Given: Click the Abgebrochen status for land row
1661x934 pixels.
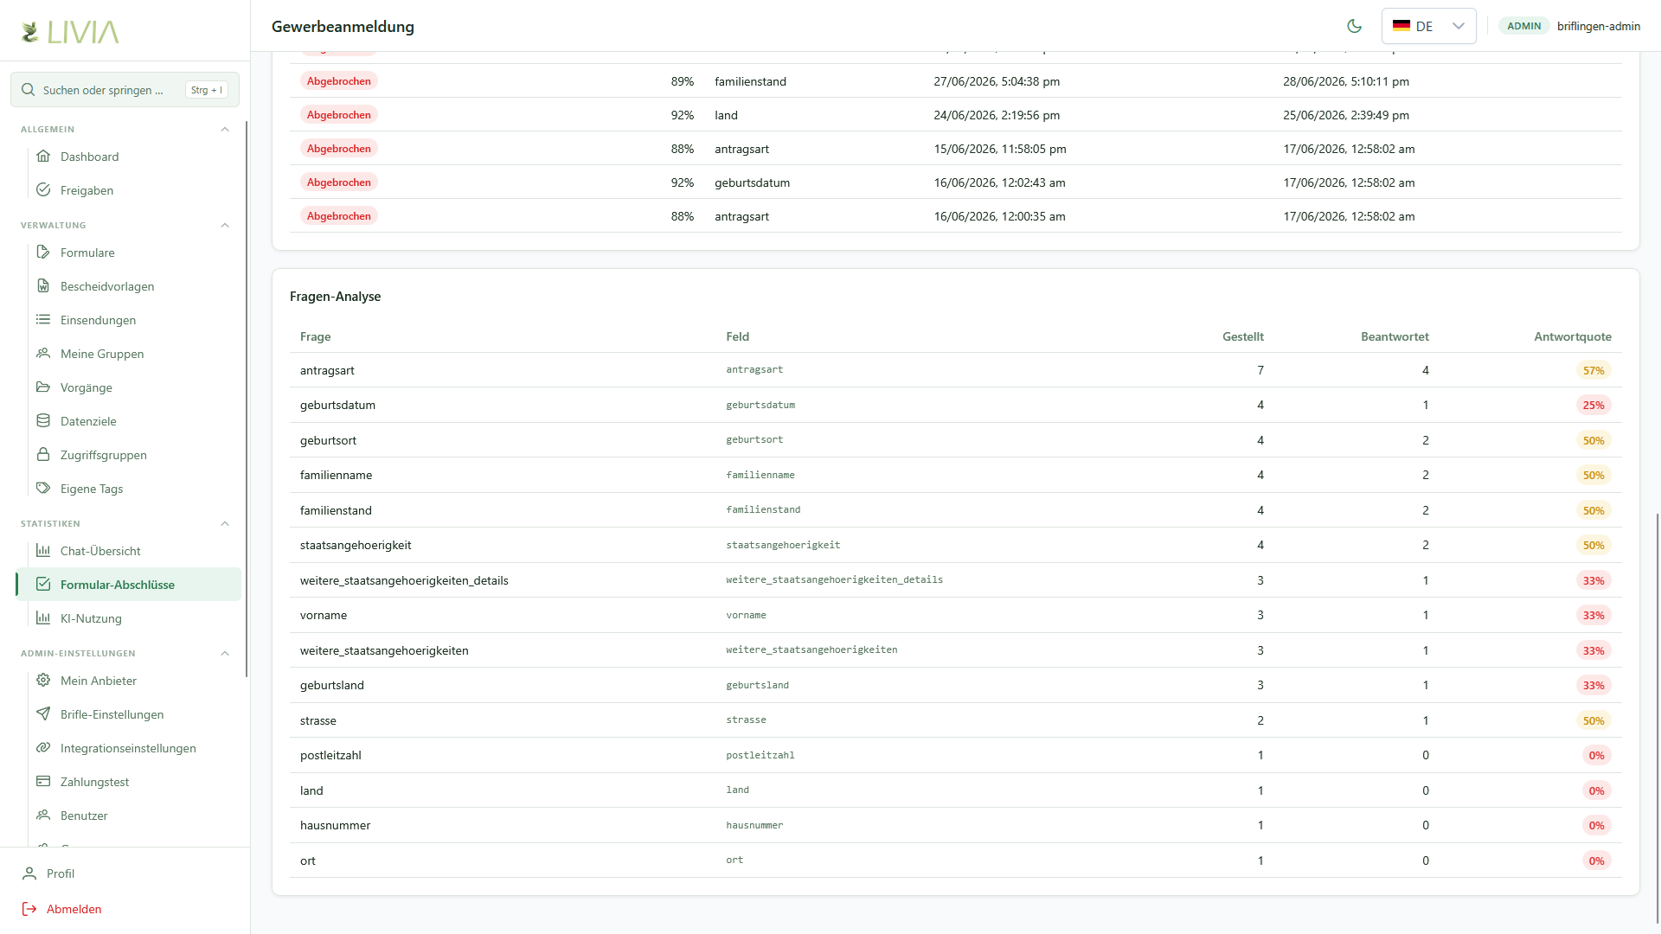Looking at the screenshot, I should click(339, 115).
